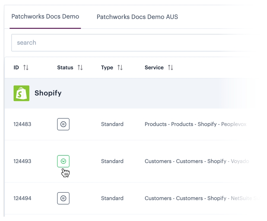267x221 pixels.
Task: Click the Service column sort arrows
Action: [170, 68]
